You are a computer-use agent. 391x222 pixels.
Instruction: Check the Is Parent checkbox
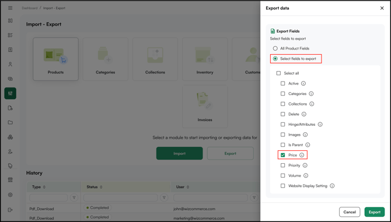283,145
